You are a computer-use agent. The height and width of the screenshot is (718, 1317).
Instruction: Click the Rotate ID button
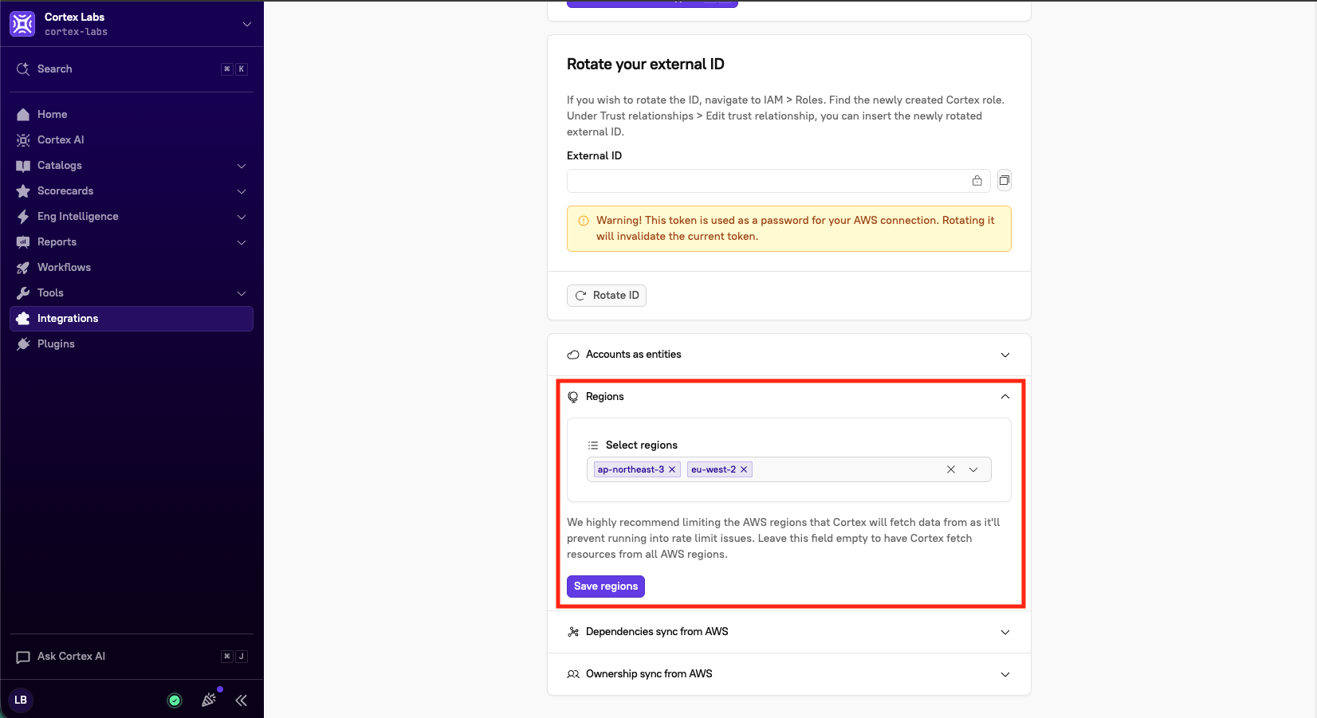[x=607, y=296]
